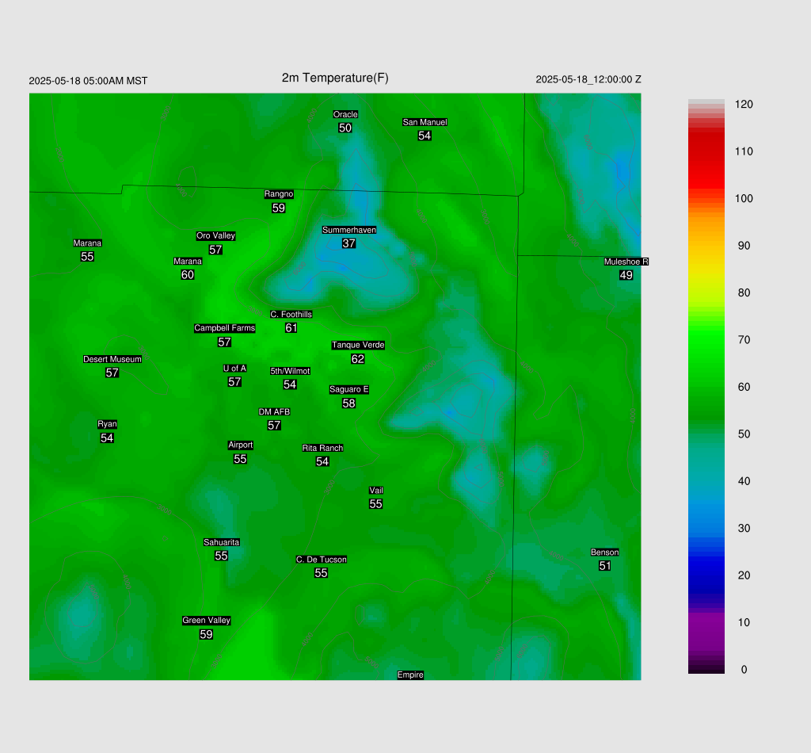This screenshot has width=811, height=753.
Task: Click the Summerhaven temperature value 37
Action: 349,243
